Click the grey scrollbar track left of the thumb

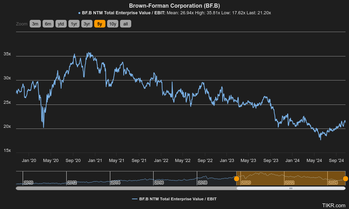click(x=126, y=188)
